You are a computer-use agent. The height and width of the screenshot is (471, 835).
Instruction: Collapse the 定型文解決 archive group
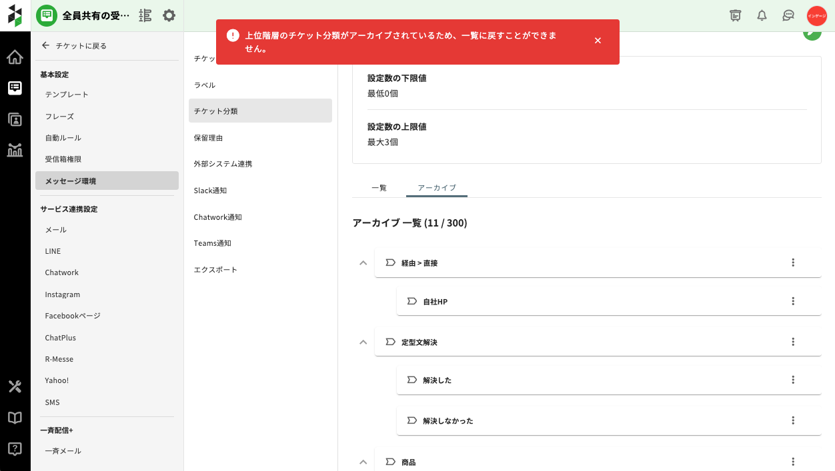point(363,342)
